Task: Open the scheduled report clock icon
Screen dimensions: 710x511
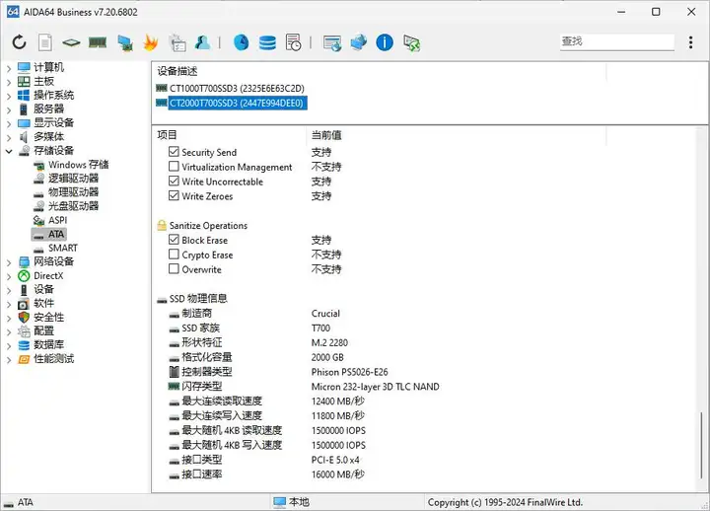Action: click(294, 42)
